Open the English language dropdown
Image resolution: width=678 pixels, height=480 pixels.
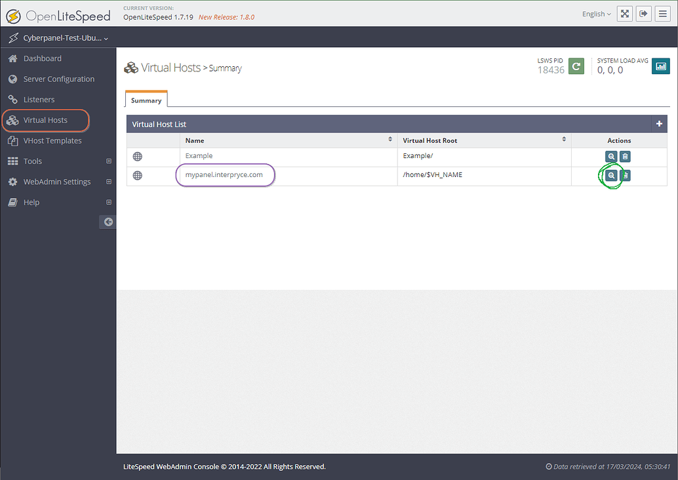[595, 13]
